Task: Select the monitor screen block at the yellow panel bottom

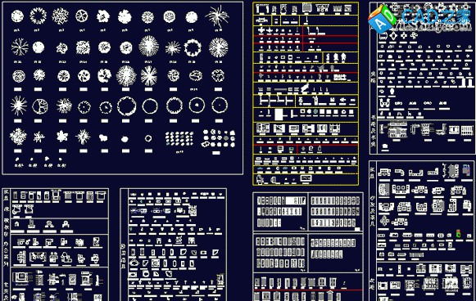Action: [306, 178]
